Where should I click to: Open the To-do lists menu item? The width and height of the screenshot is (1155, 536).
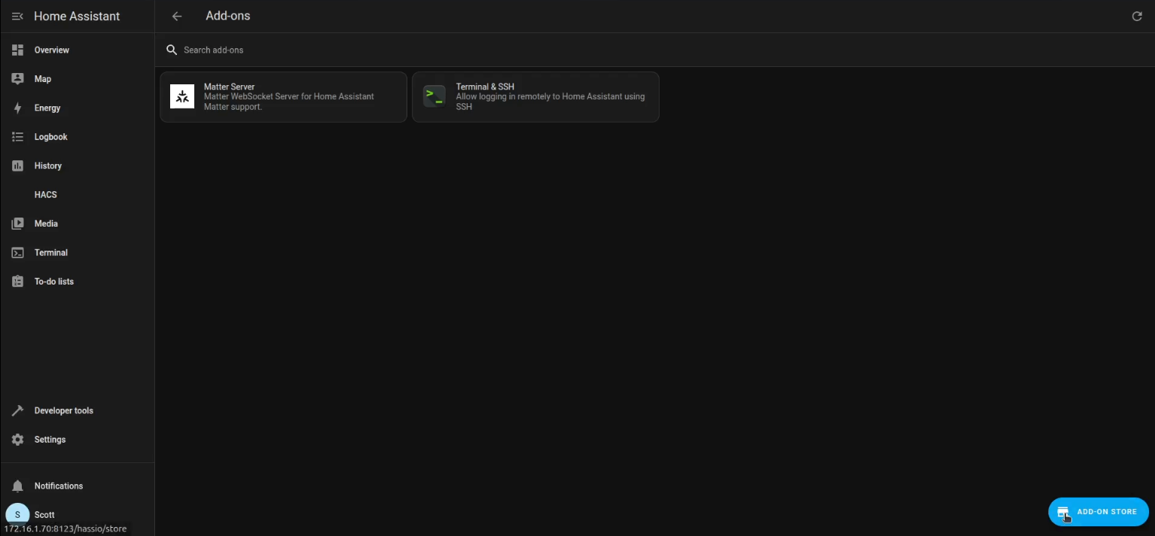tap(78, 282)
